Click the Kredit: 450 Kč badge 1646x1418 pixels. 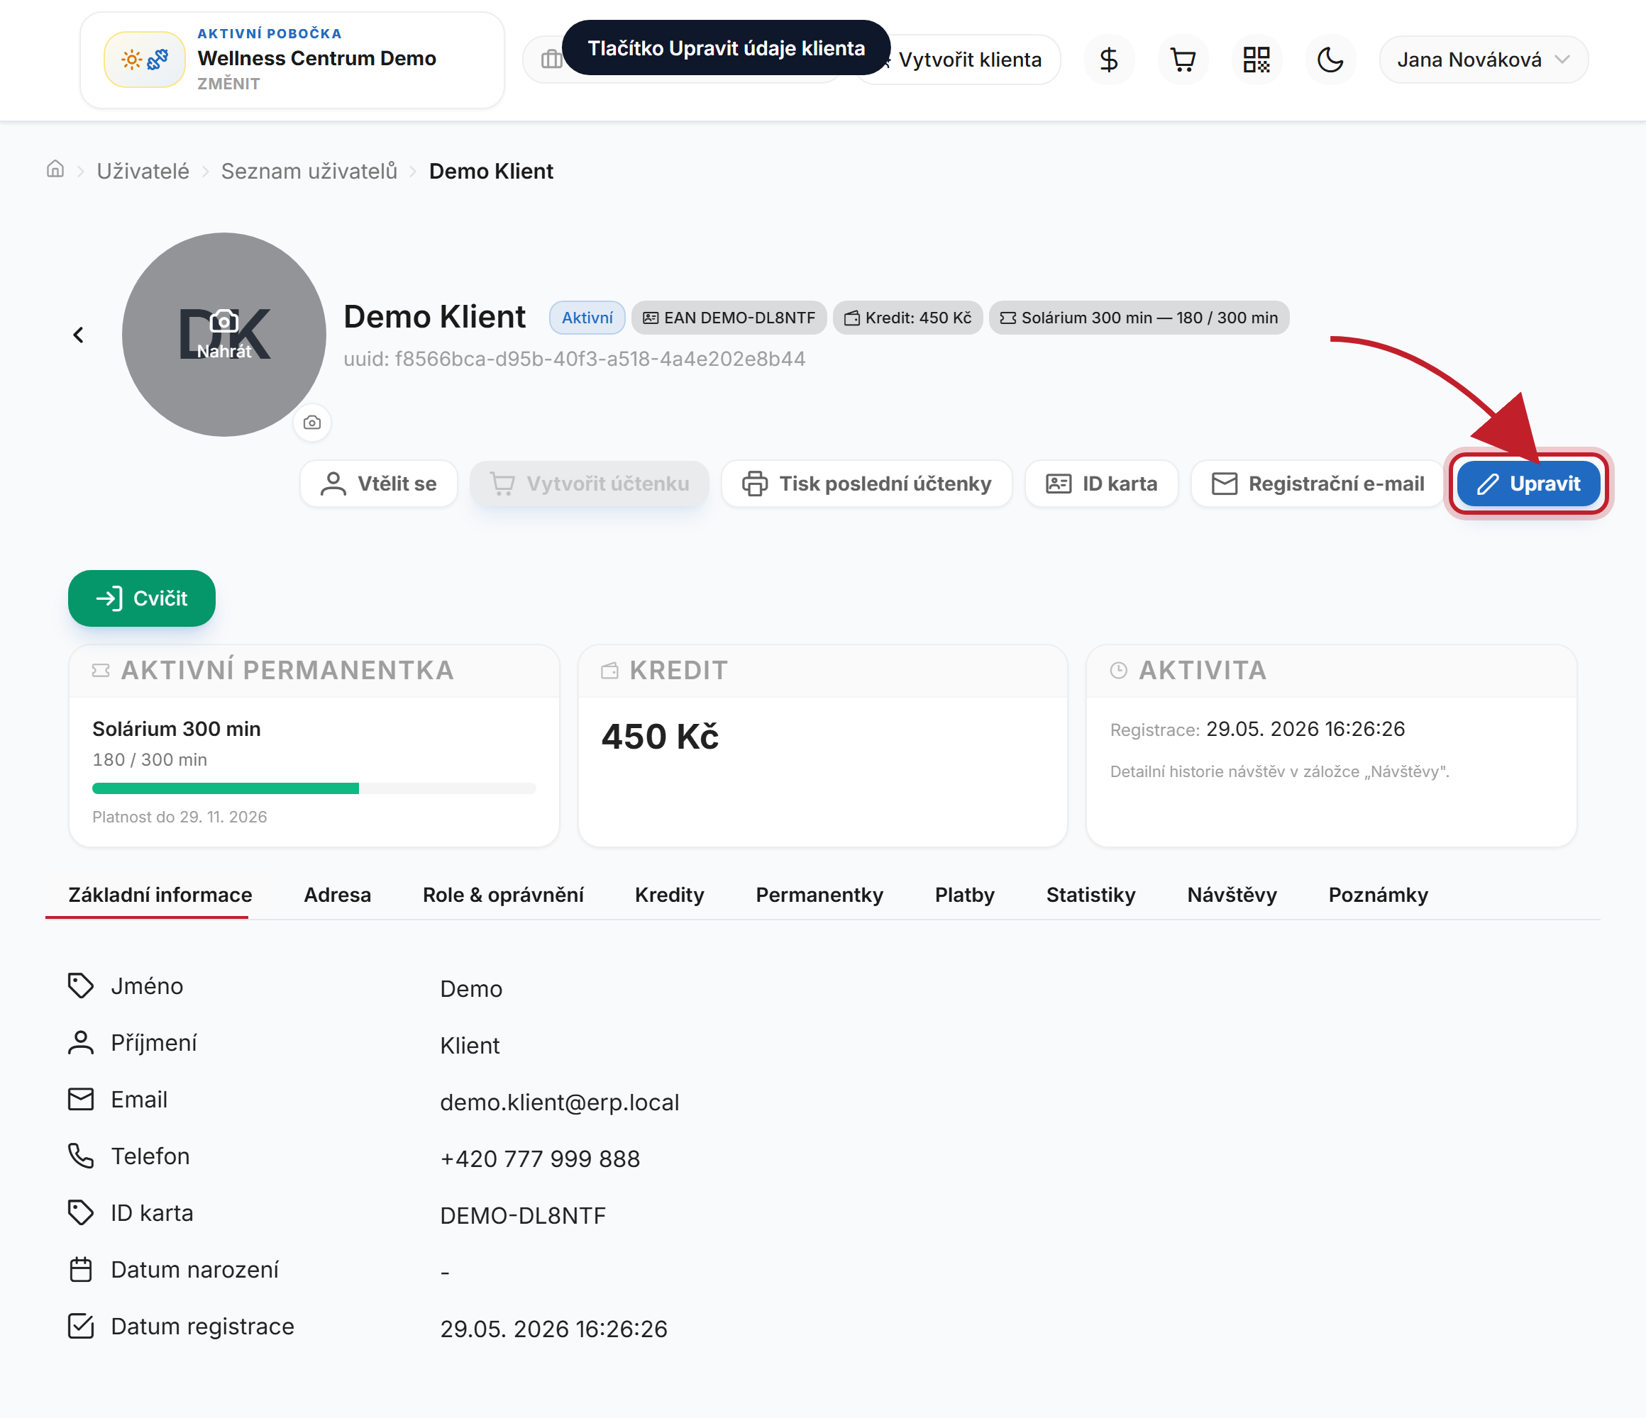(908, 318)
